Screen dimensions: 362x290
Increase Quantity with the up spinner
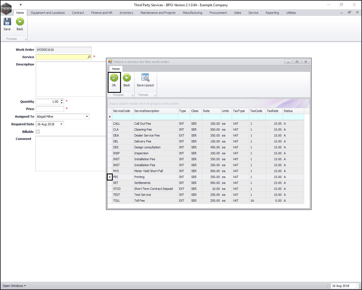61,100
